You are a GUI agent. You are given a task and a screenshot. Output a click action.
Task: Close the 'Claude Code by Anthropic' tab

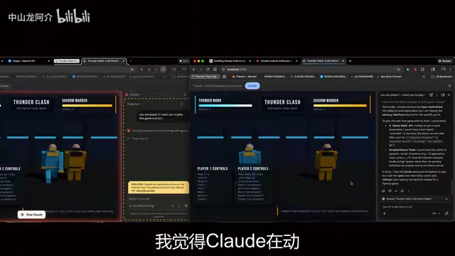point(296,61)
